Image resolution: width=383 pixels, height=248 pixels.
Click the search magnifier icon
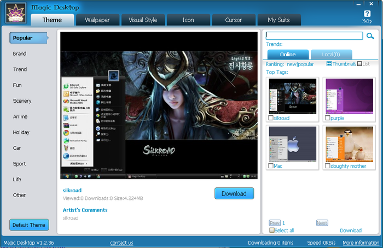pos(370,36)
